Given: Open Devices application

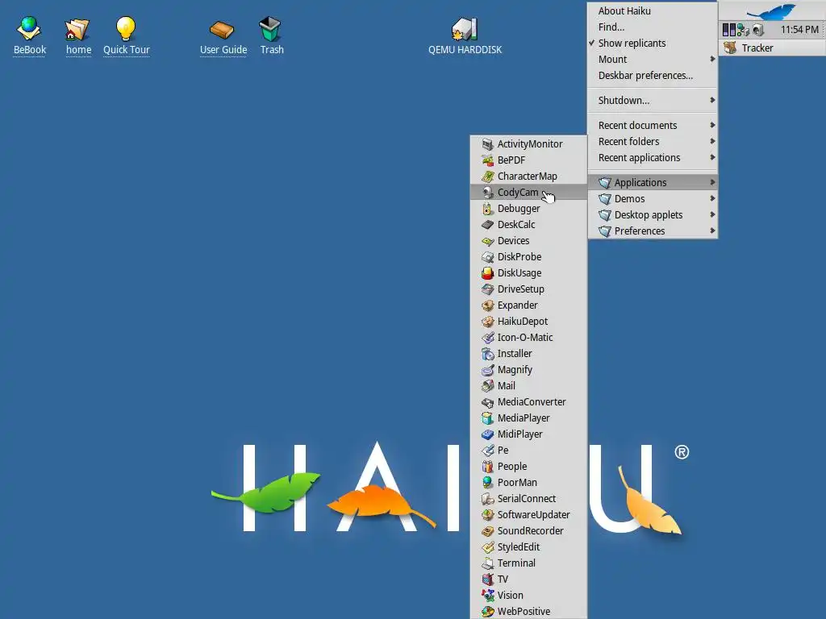Looking at the screenshot, I should pos(528,240).
